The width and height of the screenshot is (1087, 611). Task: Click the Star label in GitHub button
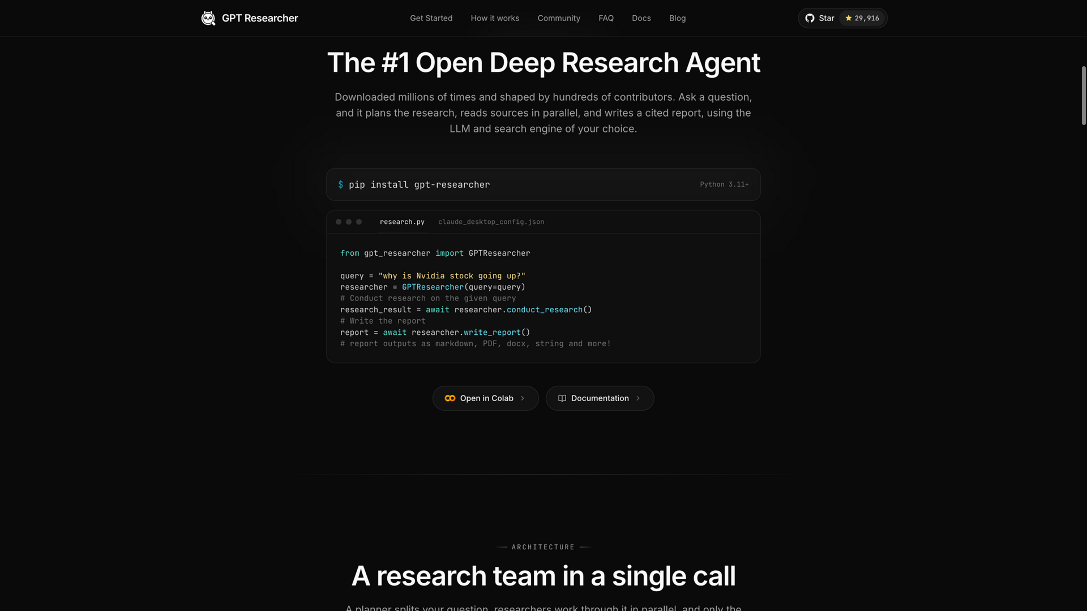[826, 18]
